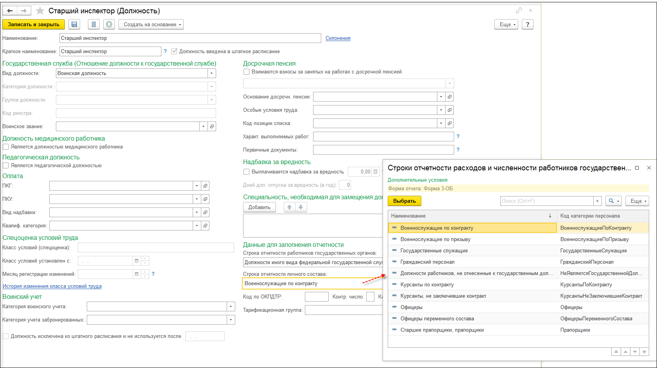Viewport: 657px width, 368px height.
Task: Open the calendar for Класс условий установлен с
Action: click(x=136, y=261)
